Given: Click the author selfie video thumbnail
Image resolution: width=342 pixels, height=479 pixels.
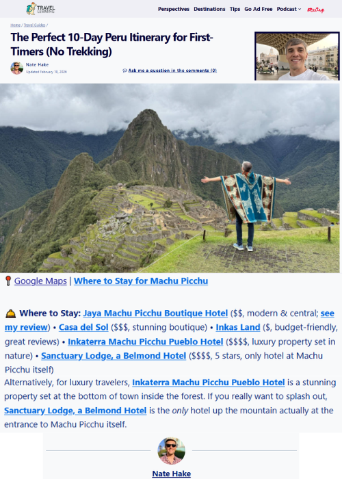Looking at the screenshot, I should pos(297,56).
